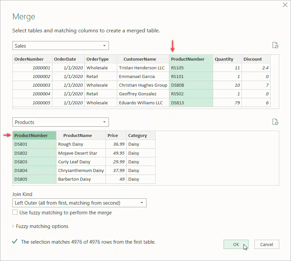
Task: Refresh the Sales table preview
Action: coord(275,45)
